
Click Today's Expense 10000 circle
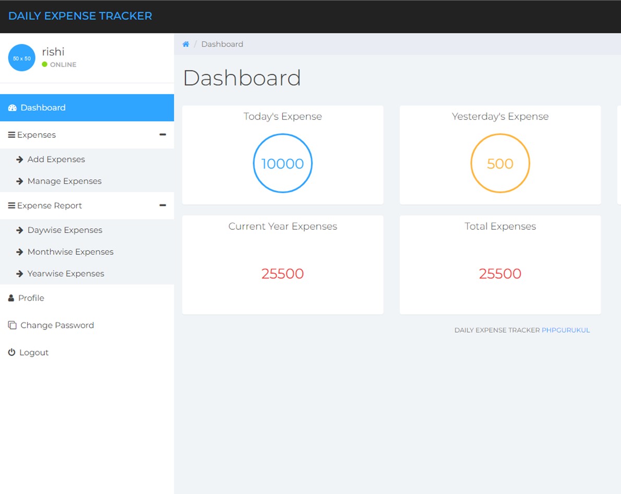point(283,163)
